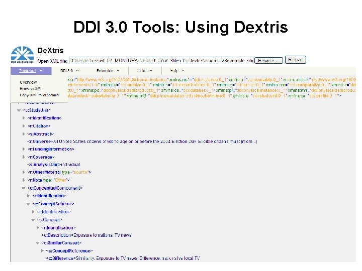Click the r:OtherMaterial type source label
The width and height of the screenshot is (362, 271).
pyautogui.click(x=59, y=172)
